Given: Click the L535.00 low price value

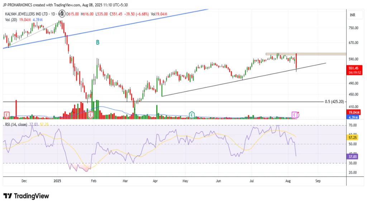Looking at the screenshot, I should tap(101, 14).
